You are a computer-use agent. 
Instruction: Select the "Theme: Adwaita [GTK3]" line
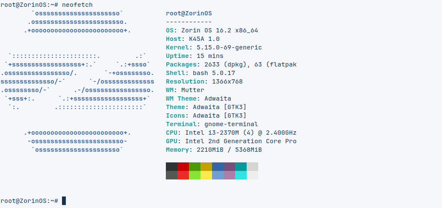(x=206, y=107)
